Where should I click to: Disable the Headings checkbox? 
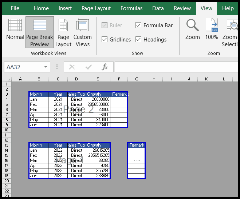point(138,39)
